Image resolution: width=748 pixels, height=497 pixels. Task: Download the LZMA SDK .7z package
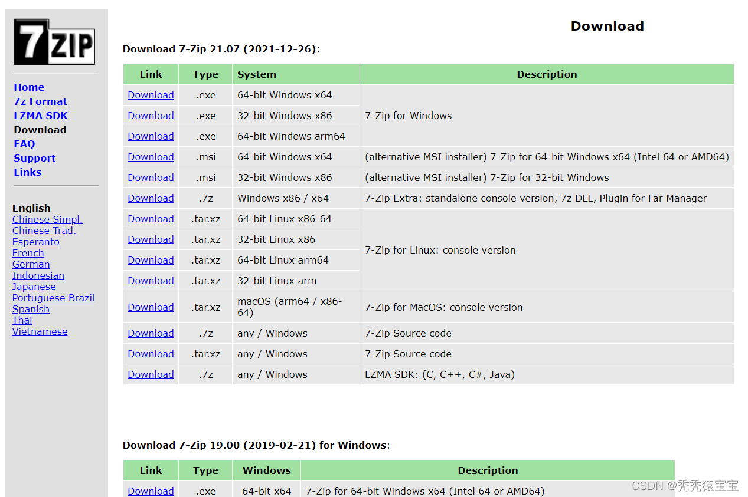point(151,374)
